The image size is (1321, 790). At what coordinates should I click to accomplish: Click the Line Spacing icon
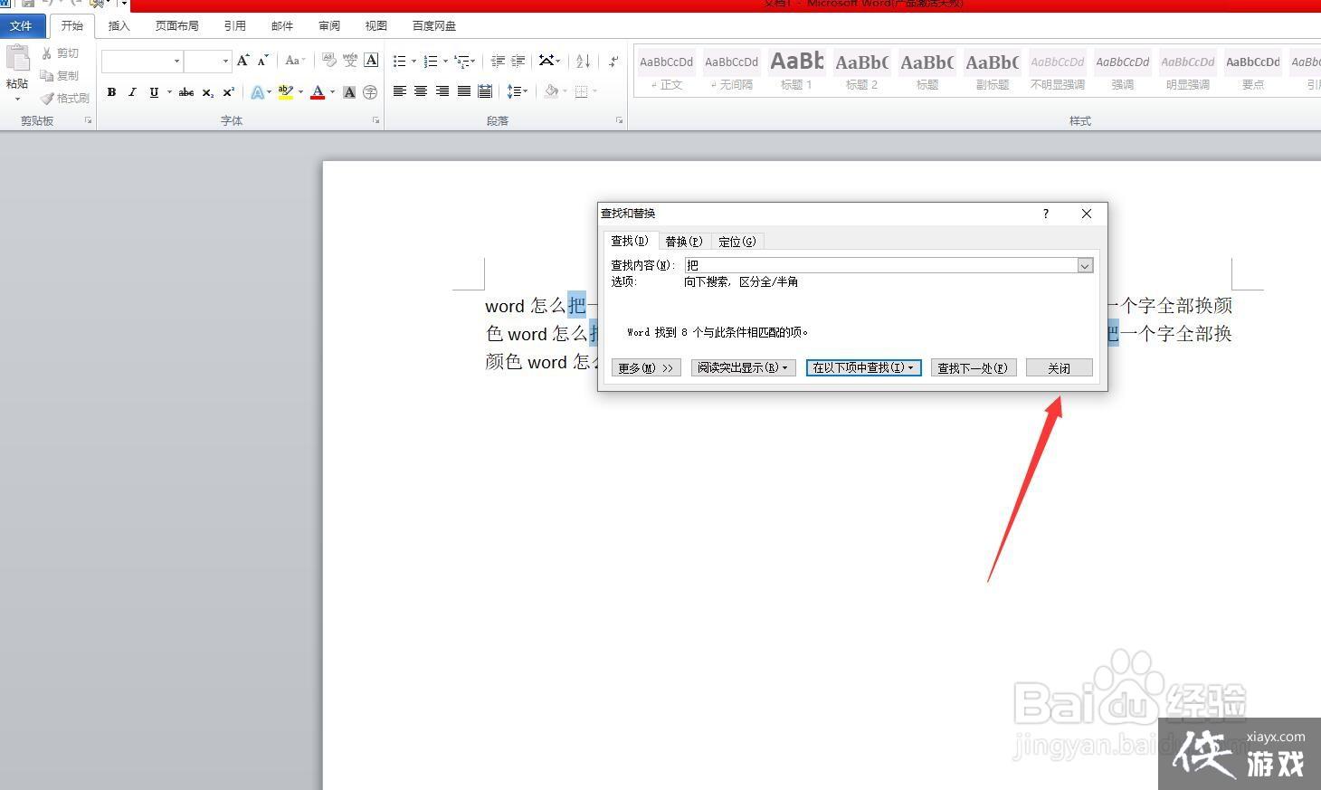(513, 91)
